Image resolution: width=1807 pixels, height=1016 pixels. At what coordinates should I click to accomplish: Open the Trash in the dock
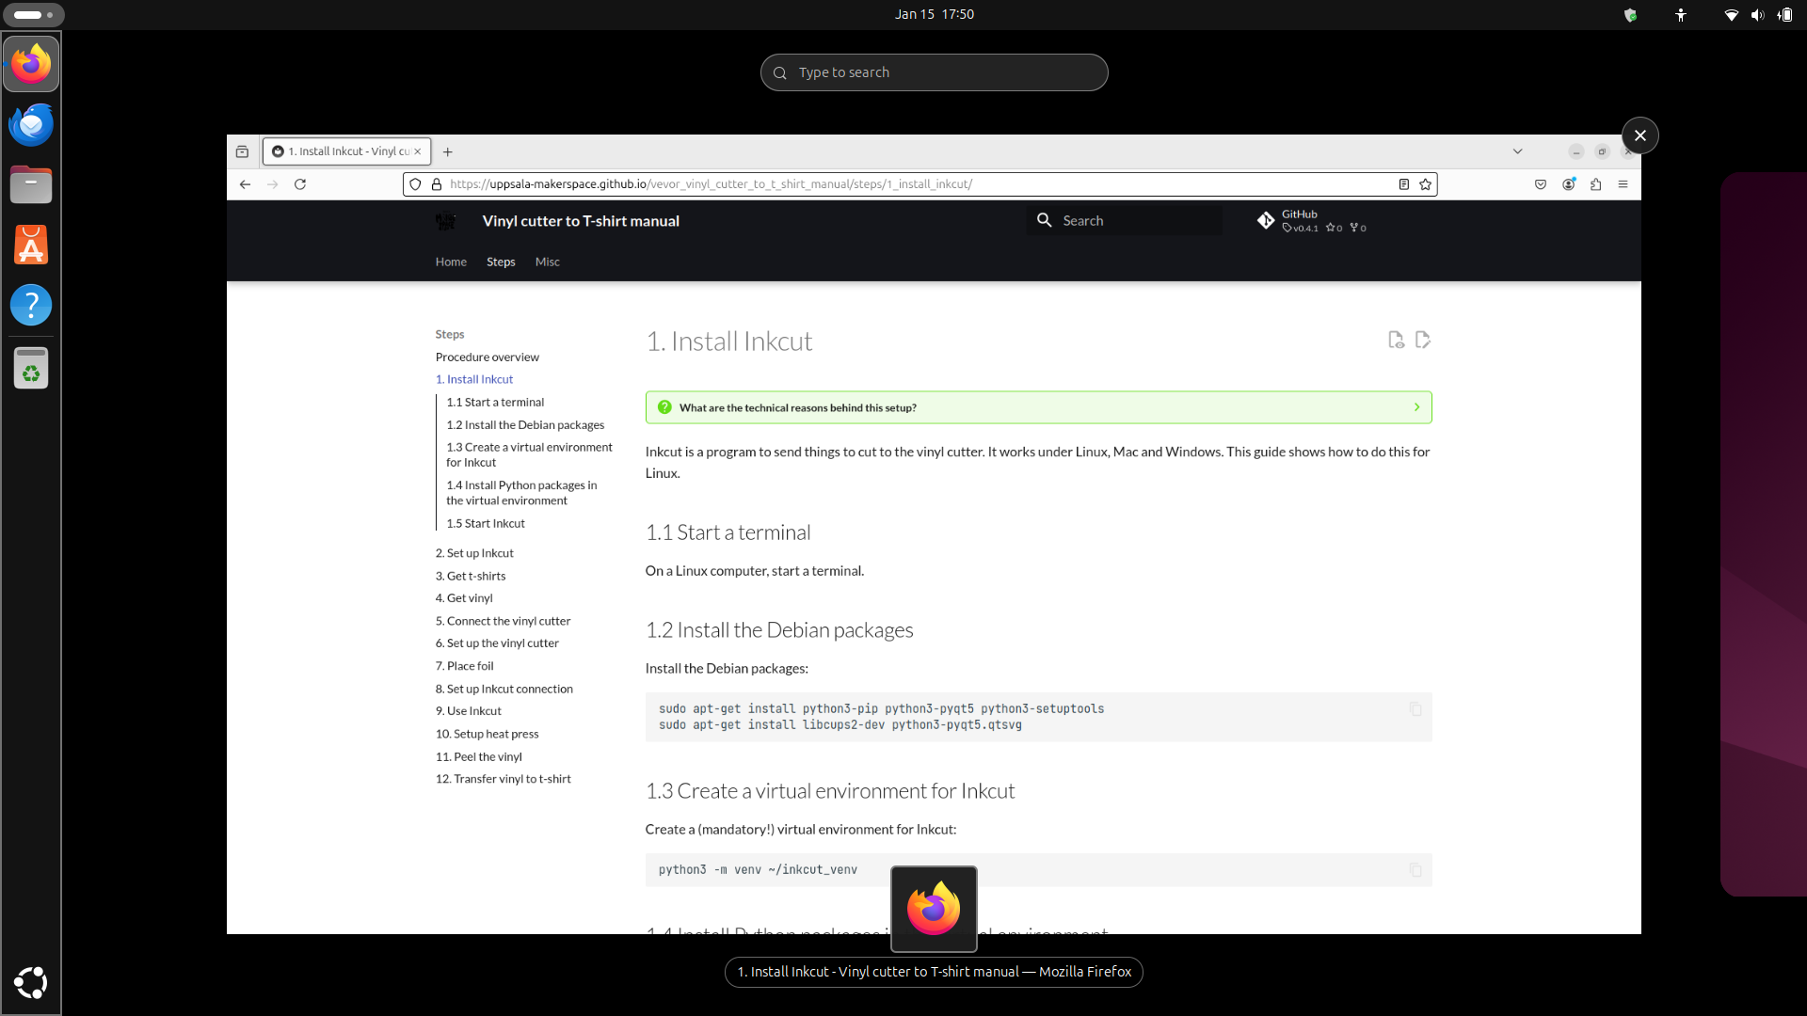tap(31, 368)
